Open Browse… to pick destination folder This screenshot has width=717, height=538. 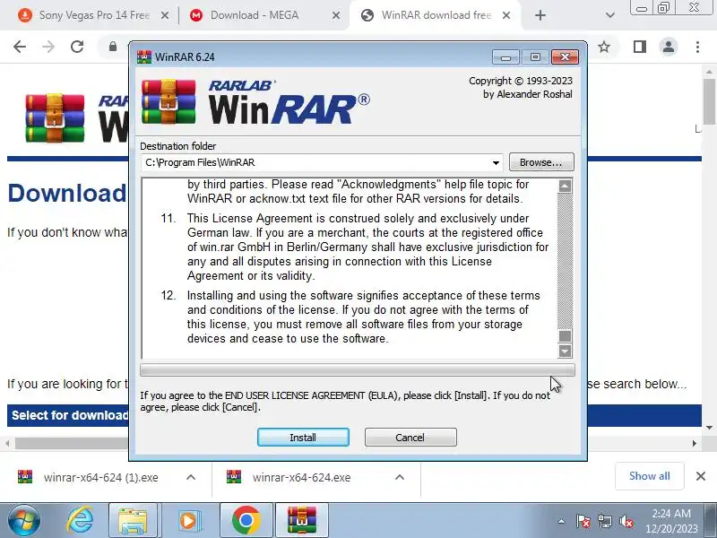pos(541,162)
